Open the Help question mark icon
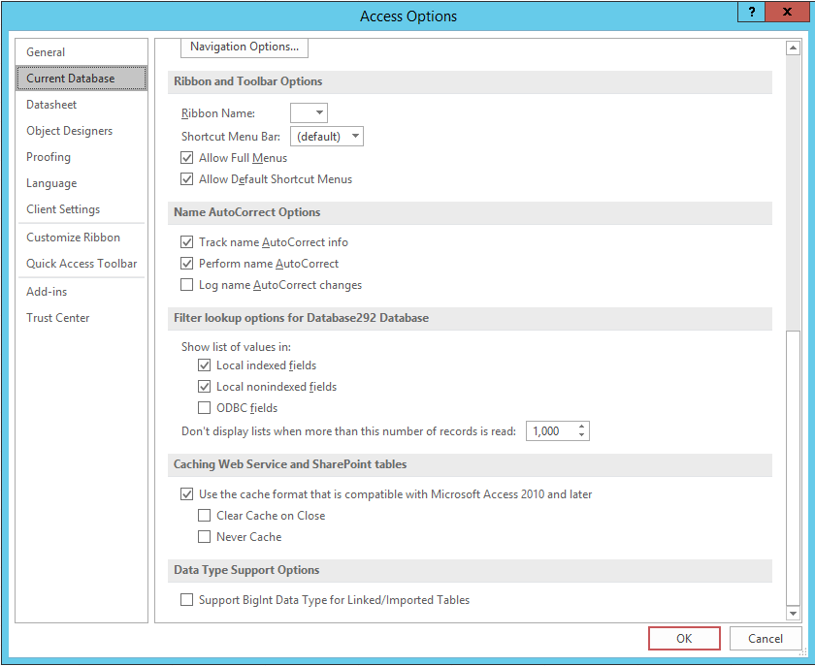This screenshot has height=666, width=815. 751,12
